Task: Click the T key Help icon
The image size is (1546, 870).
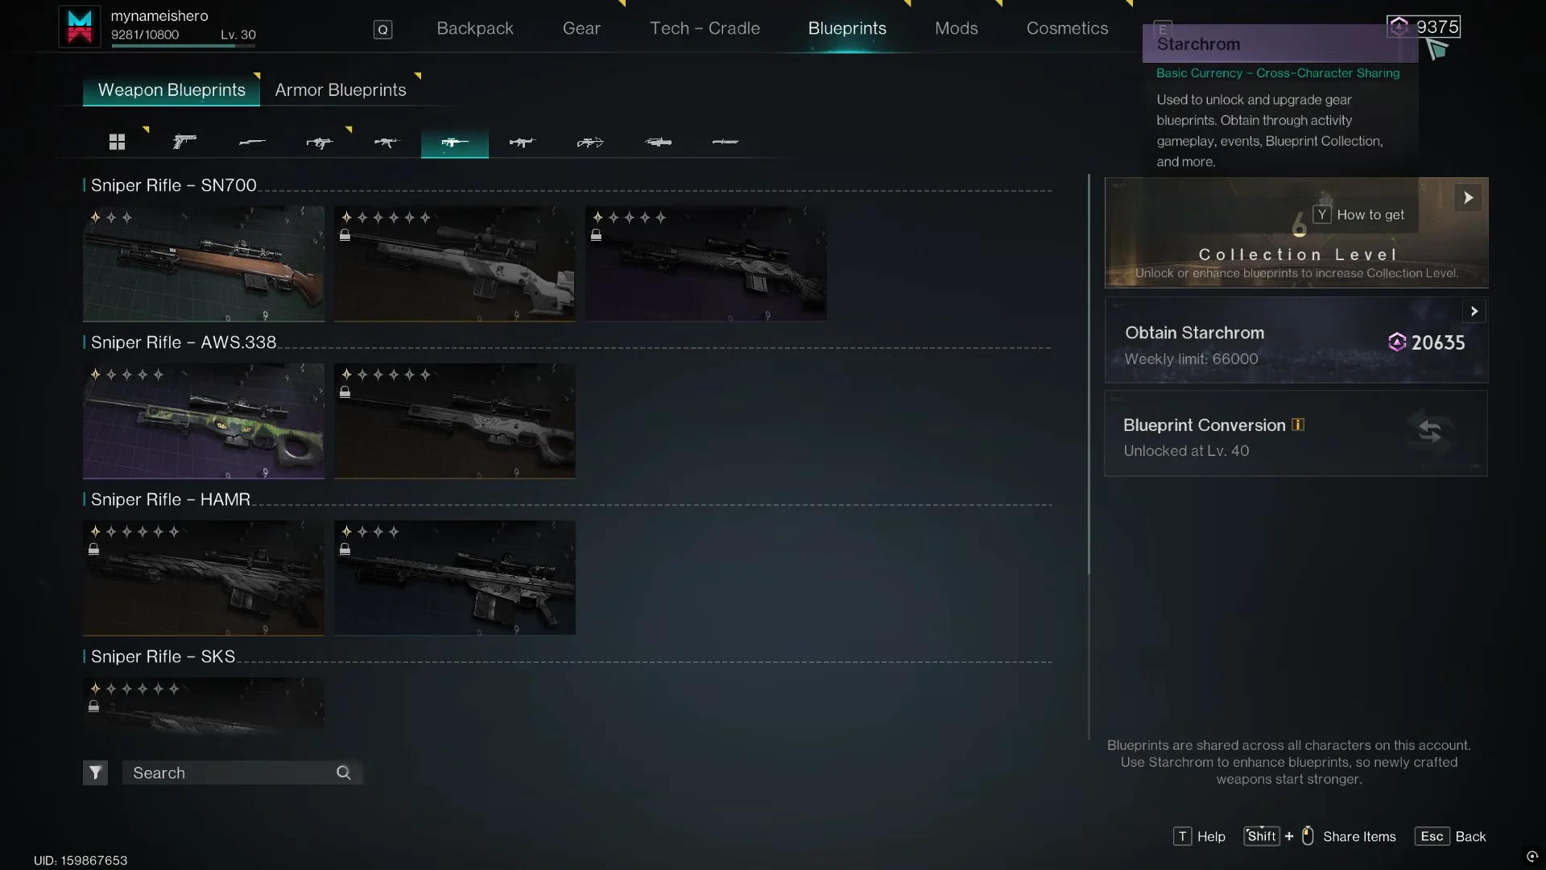Action: coord(1182,836)
